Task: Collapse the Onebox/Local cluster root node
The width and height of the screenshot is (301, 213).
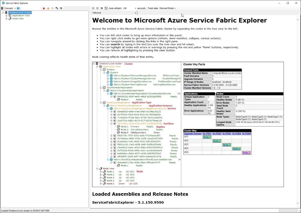Action: pos(3,12)
